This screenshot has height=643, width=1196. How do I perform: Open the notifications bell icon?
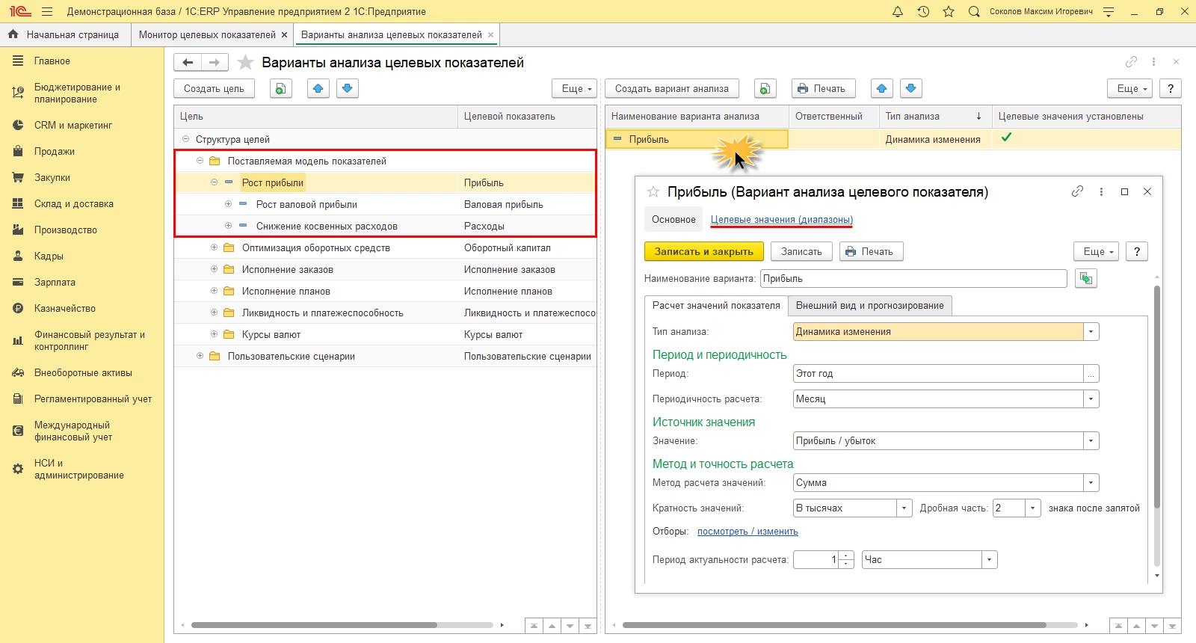pos(898,12)
